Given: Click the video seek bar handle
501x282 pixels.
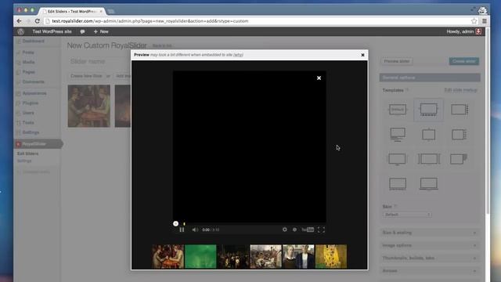Looking at the screenshot, I should coord(175,223).
